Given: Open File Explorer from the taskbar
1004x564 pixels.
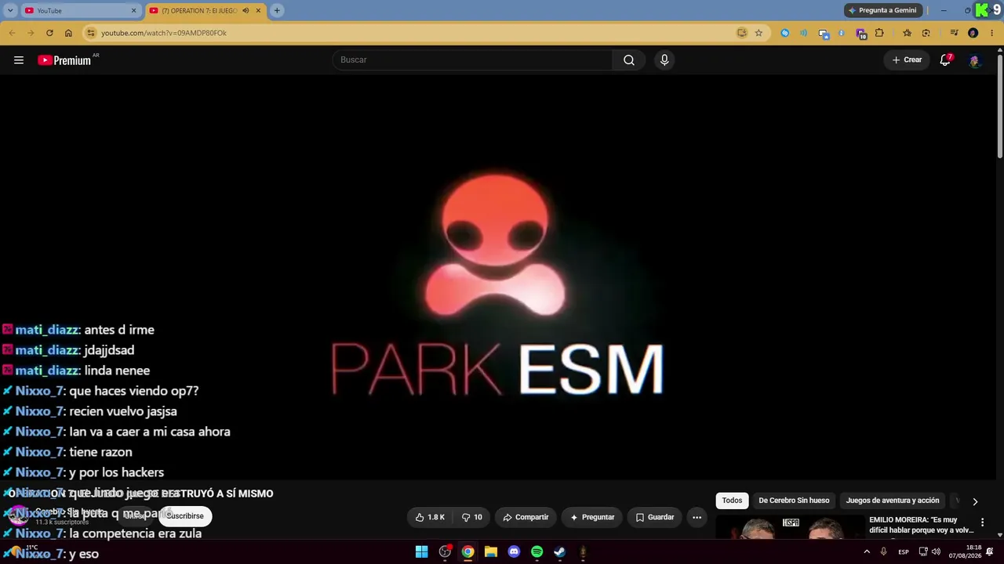Looking at the screenshot, I should pyautogui.click(x=491, y=552).
